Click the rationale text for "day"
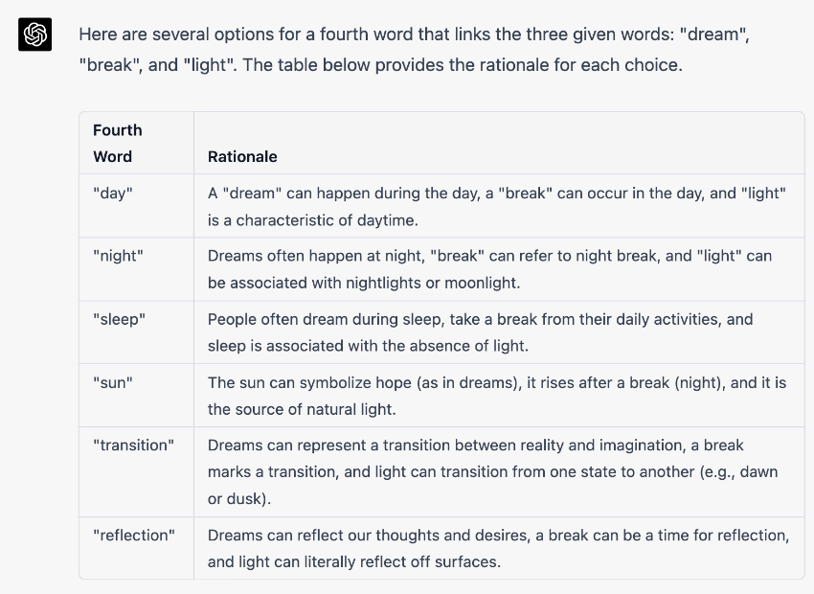814x594 pixels. [496, 206]
